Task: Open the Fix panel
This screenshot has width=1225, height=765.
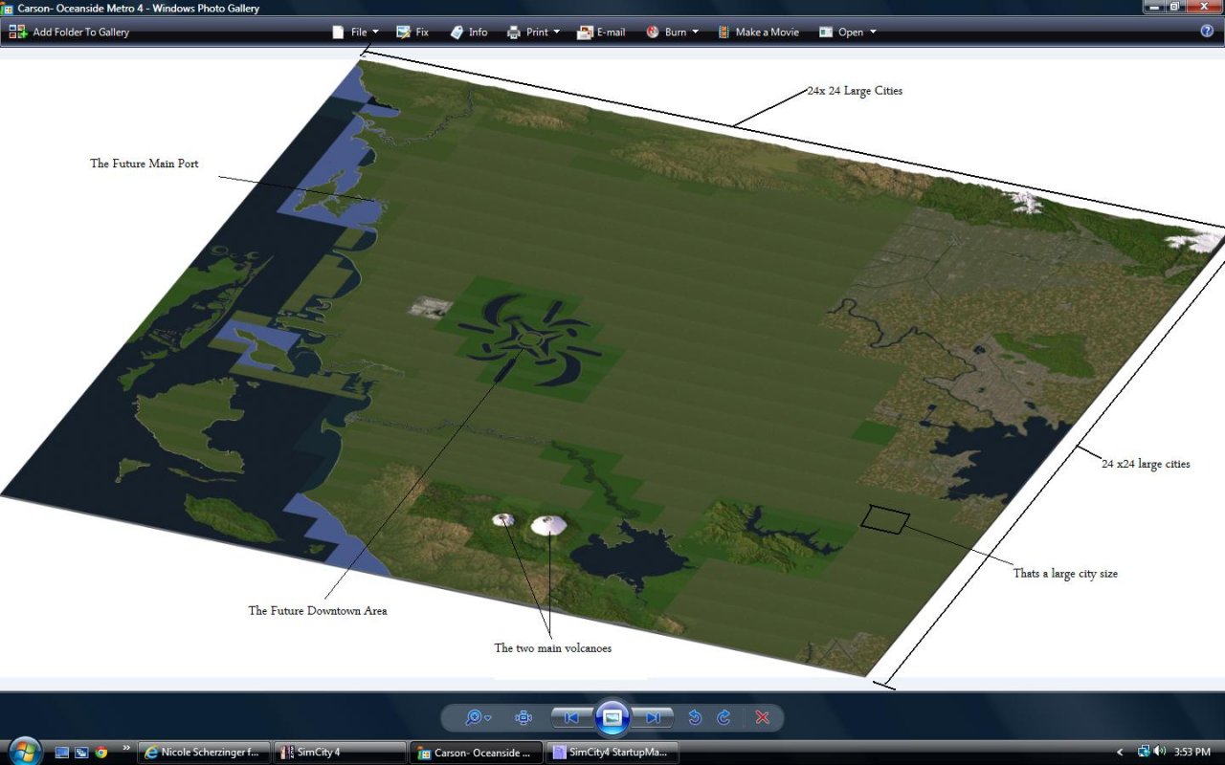Action: click(x=412, y=32)
